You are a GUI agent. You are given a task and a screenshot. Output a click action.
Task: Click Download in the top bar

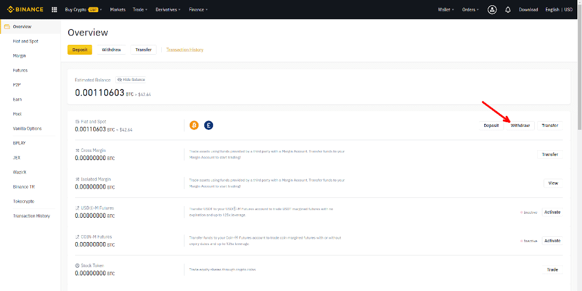click(x=528, y=10)
